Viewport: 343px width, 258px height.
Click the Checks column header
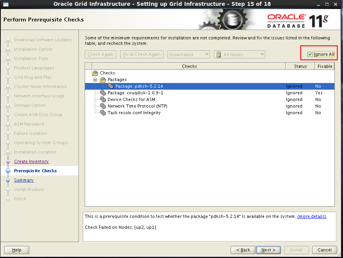point(189,66)
